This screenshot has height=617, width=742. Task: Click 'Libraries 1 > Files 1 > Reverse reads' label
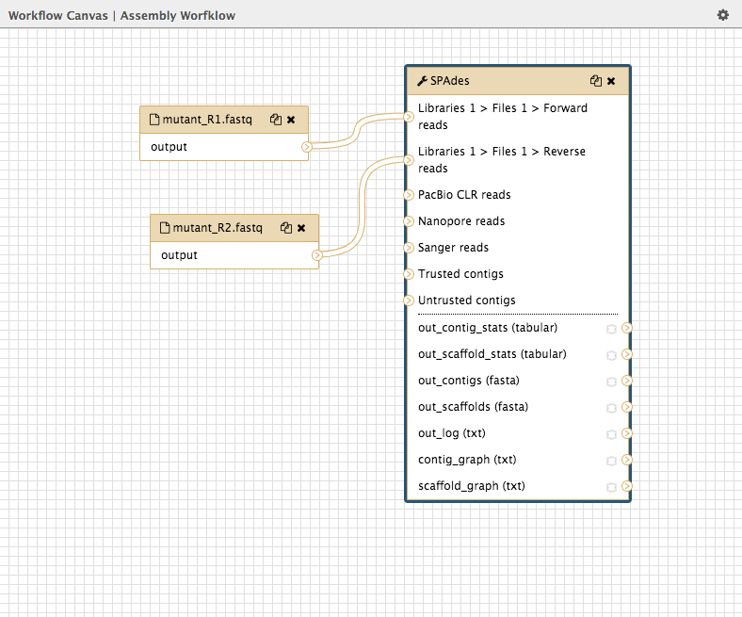point(502,160)
